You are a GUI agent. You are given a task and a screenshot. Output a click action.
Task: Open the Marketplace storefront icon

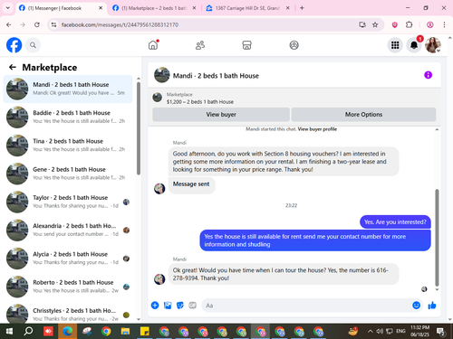246,45
